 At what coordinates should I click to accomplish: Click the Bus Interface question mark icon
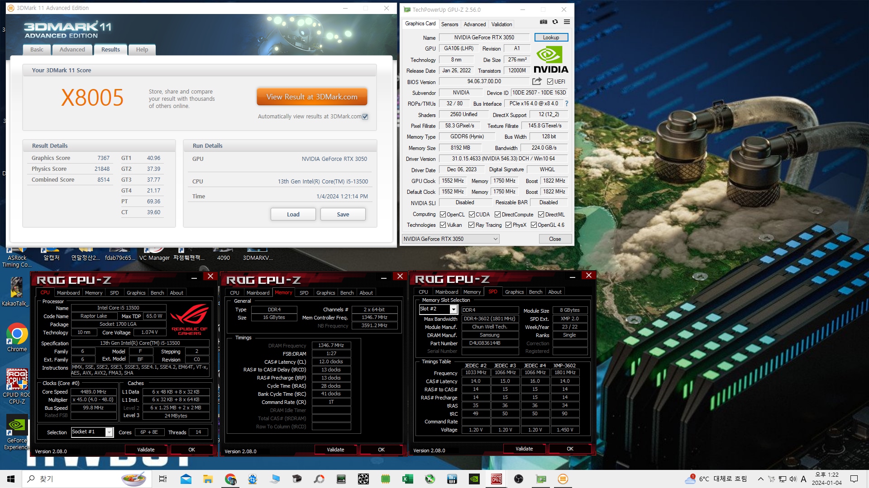[566, 103]
